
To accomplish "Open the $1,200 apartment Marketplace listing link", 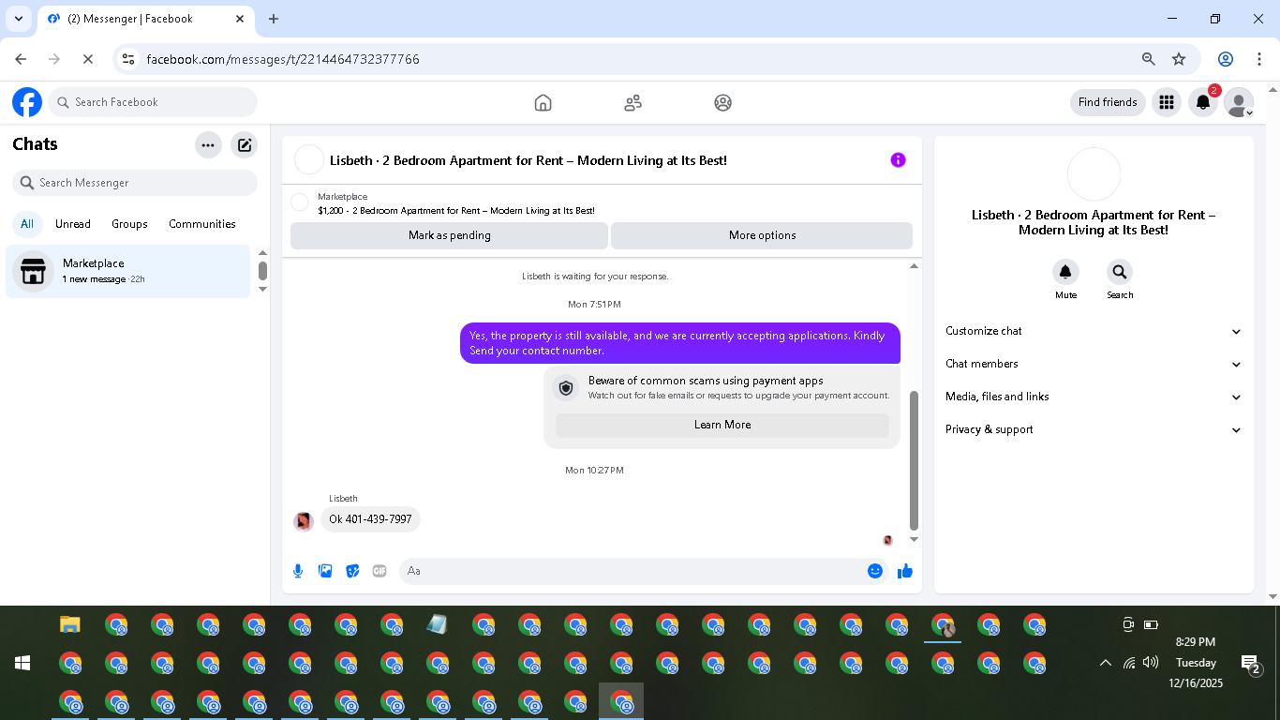I will tap(456, 211).
